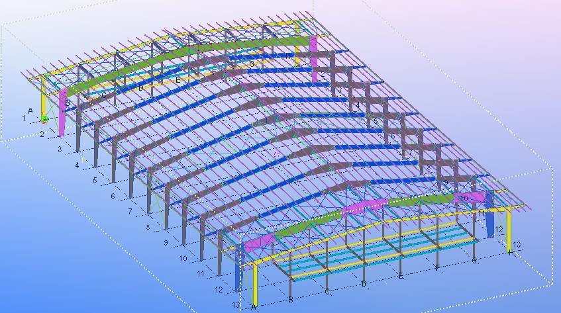This screenshot has width=561, height=313.
Task: Select the yellow column above bottom grid label A
Action: (x=254, y=285)
